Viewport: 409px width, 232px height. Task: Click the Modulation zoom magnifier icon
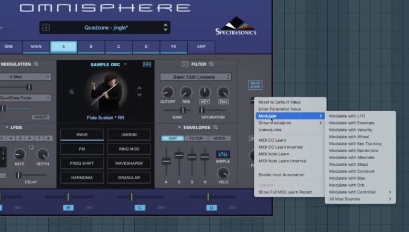[x=36, y=64]
